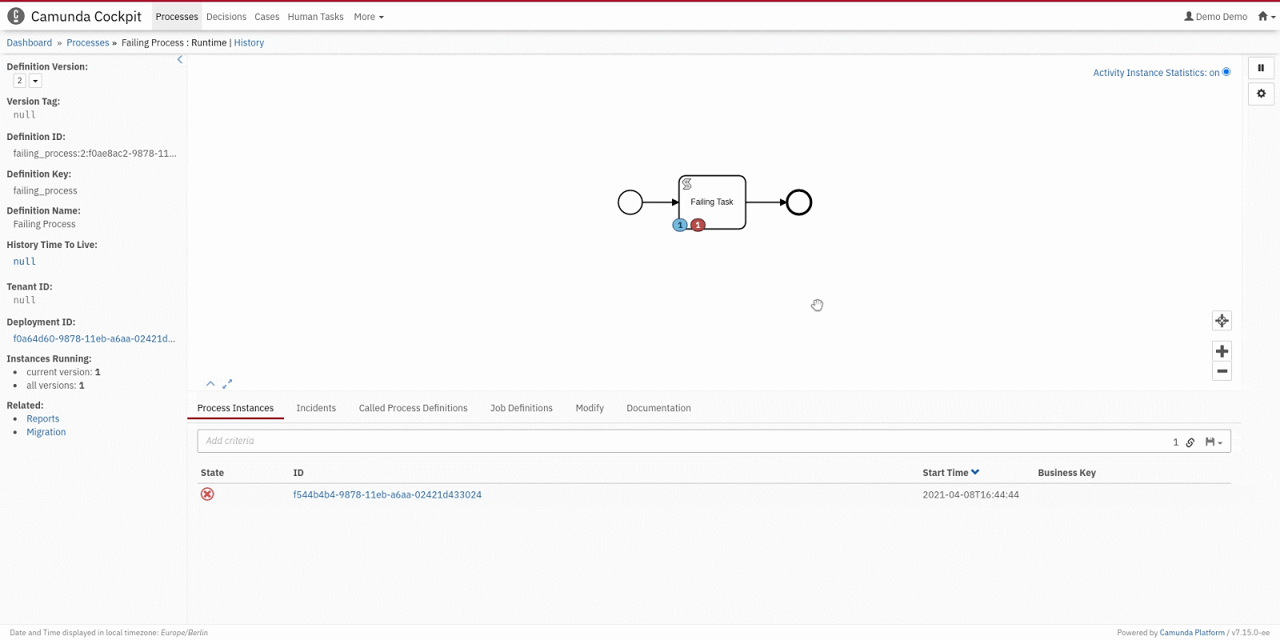Toggle Start Time sort order arrow
Viewport: 1280px width, 640px height.
point(975,472)
